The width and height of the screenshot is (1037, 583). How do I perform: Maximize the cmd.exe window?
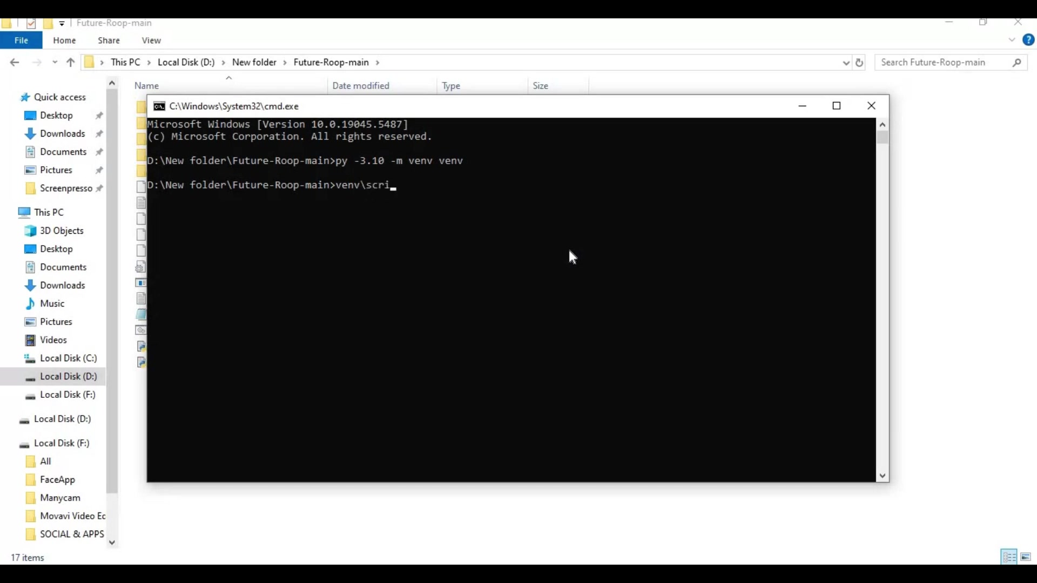[837, 106]
